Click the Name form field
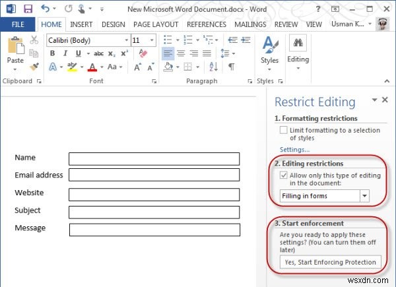This screenshot has width=396, height=287. 154,159
